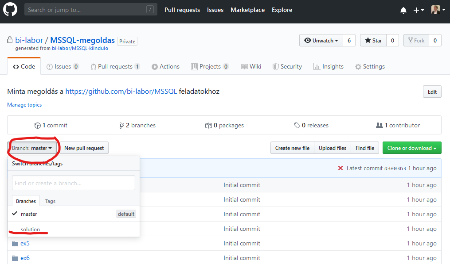This screenshot has height=264, width=450.
Task: Open the bi-labor organization link
Action: [29, 40]
